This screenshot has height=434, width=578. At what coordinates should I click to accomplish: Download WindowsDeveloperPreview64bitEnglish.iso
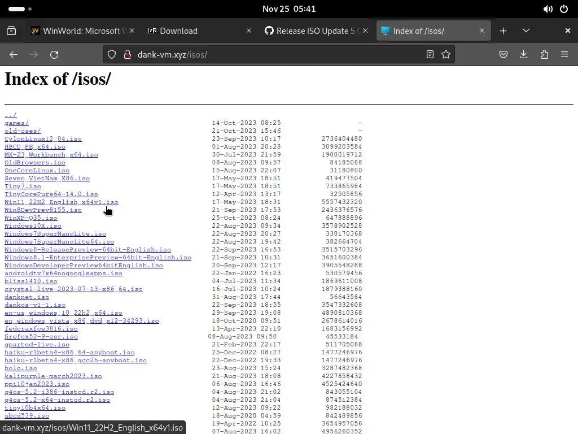point(84,266)
